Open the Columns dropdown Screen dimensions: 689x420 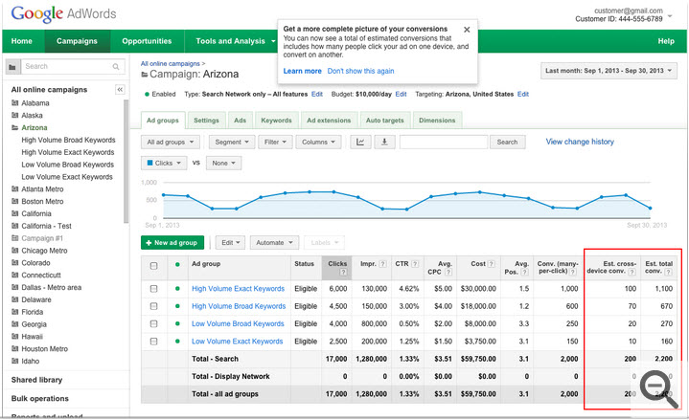pos(318,143)
